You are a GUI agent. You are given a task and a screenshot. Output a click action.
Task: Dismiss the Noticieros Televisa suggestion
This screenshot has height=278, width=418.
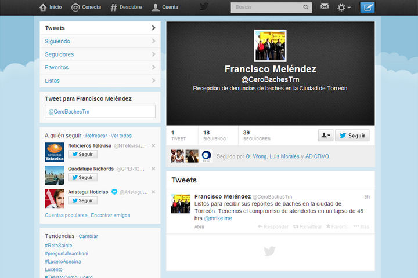pos(153,146)
